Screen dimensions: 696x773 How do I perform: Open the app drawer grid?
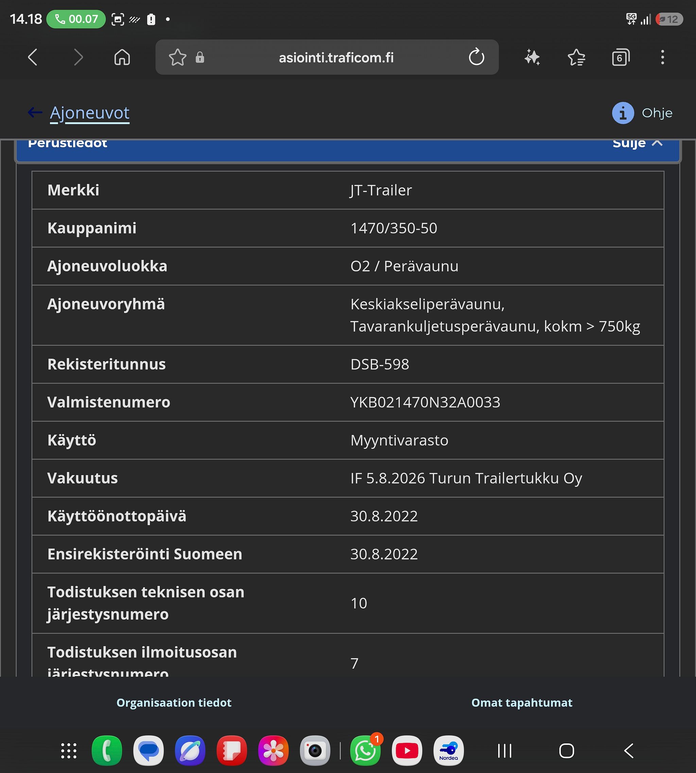[69, 751]
